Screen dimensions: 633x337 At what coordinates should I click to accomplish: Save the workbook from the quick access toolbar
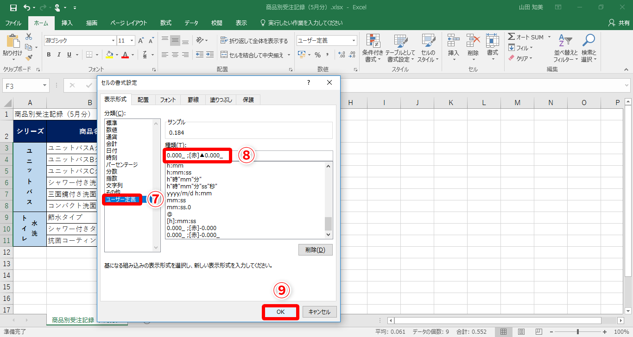pyautogui.click(x=13, y=7)
